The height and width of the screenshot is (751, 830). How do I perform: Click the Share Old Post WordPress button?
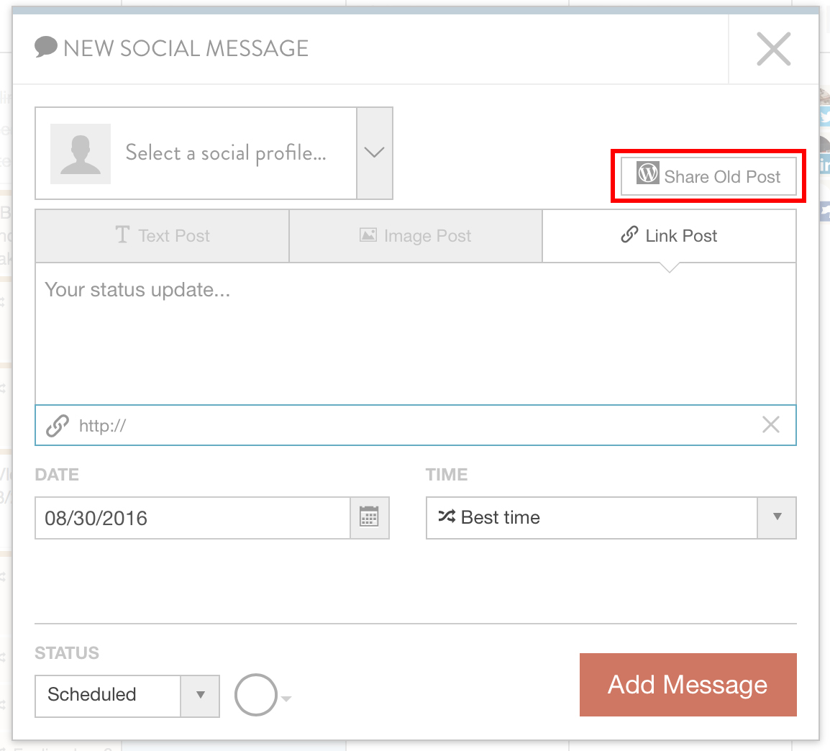point(708,176)
